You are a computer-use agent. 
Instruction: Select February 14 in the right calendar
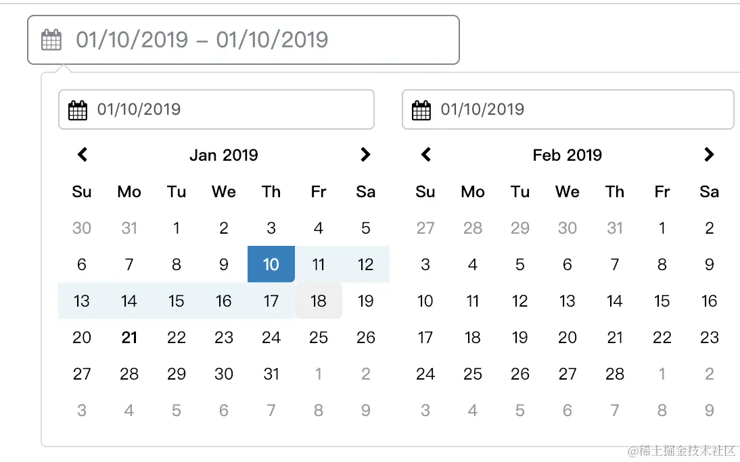pyautogui.click(x=614, y=301)
